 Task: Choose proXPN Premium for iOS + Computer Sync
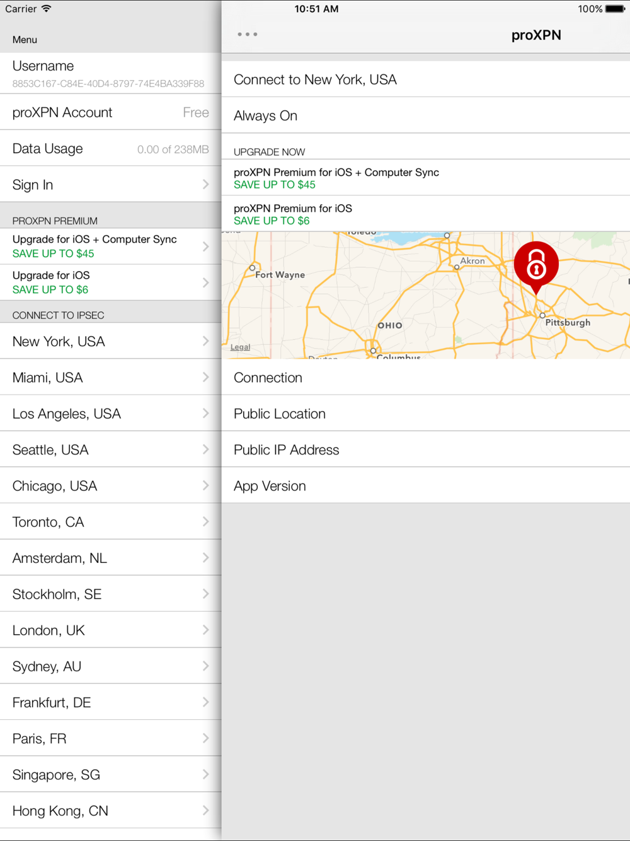pyautogui.click(x=426, y=178)
